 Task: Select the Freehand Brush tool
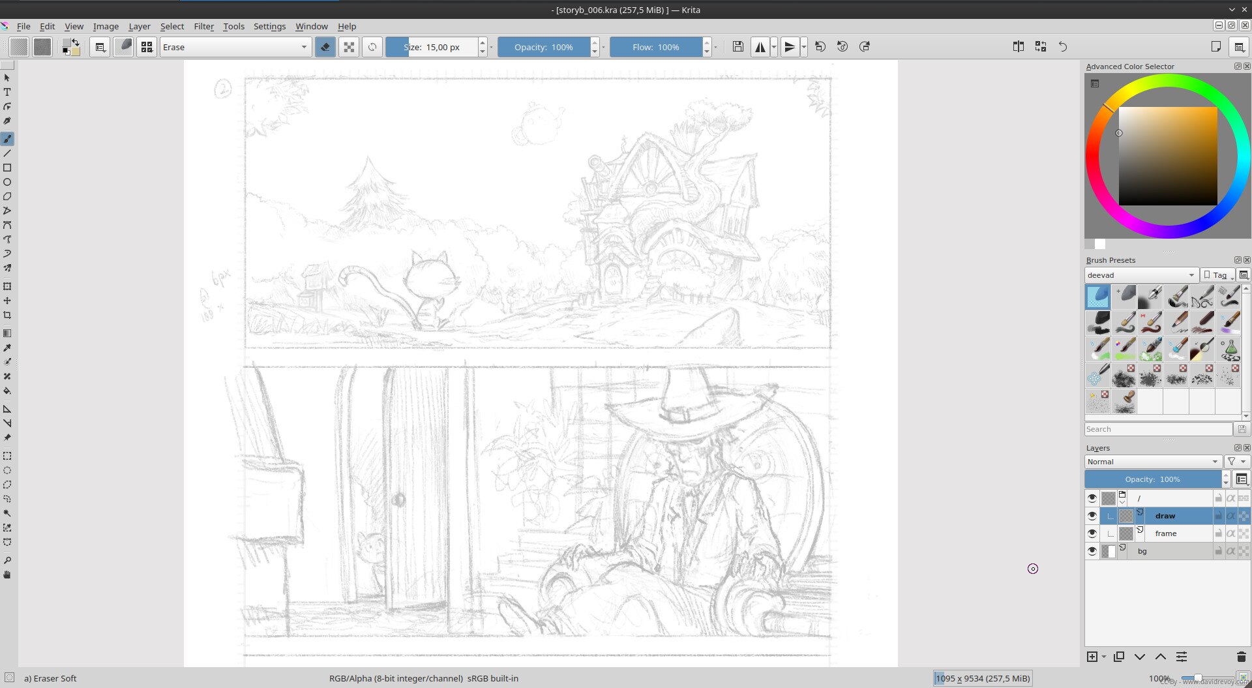pyautogui.click(x=7, y=139)
